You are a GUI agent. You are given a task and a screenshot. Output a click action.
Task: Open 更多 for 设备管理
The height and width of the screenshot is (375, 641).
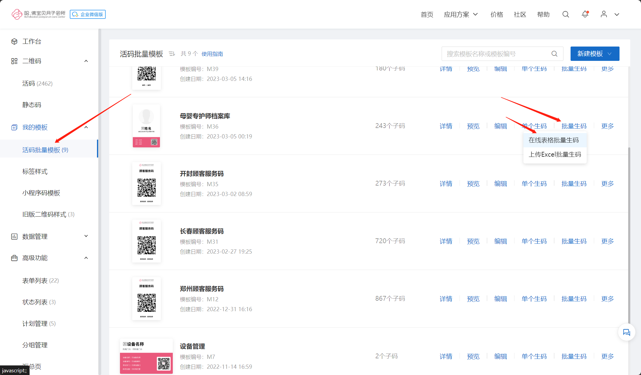[x=607, y=357]
